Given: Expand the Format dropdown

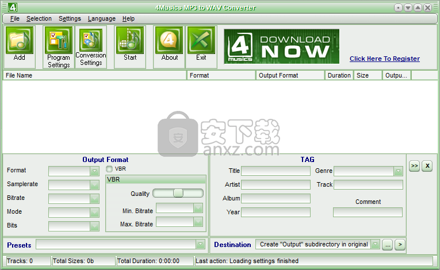Looking at the screenshot, I should point(94,171).
